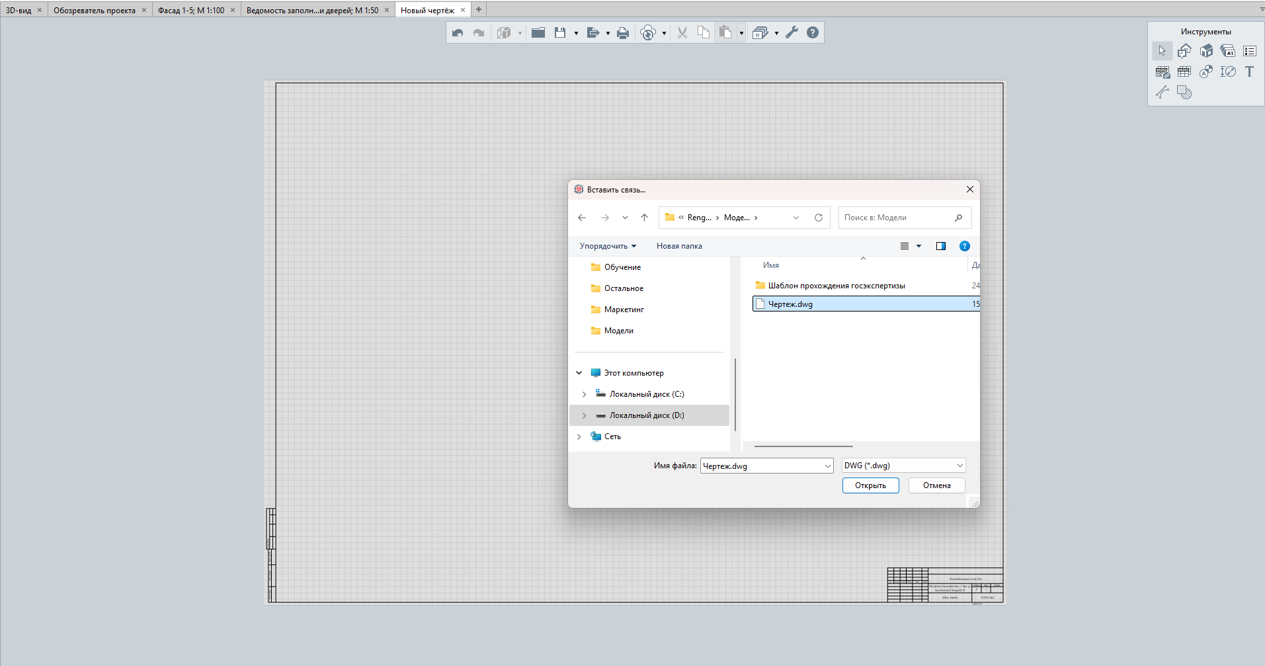This screenshot has height=666, width=1265.
Task: Switch to the Обозреватель проекта tab
Action: [95, 10]
